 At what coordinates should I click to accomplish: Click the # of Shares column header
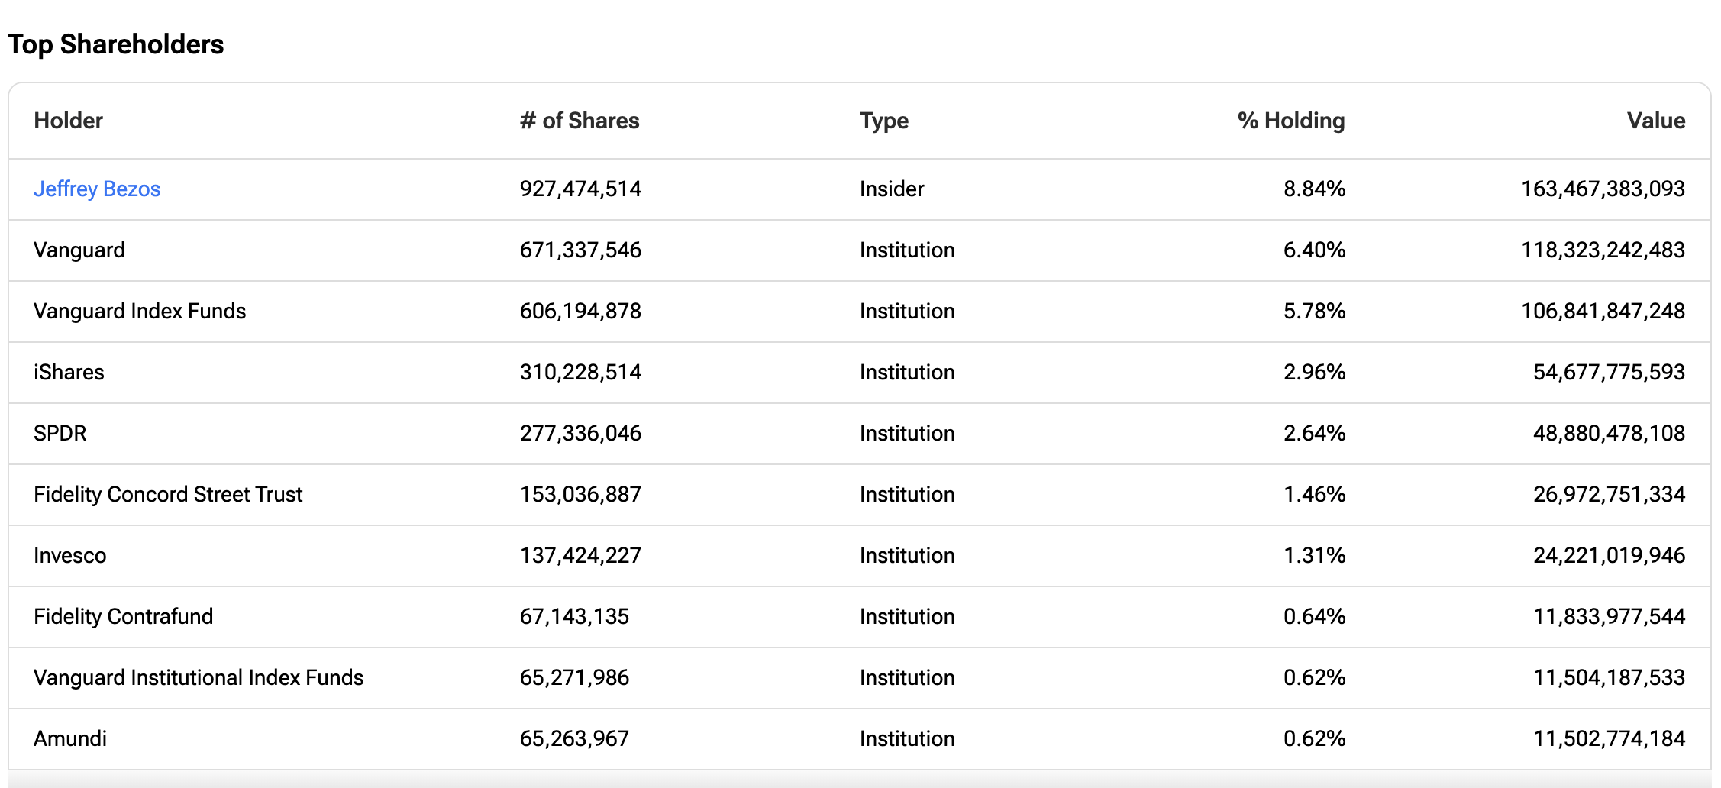(579, 121)
